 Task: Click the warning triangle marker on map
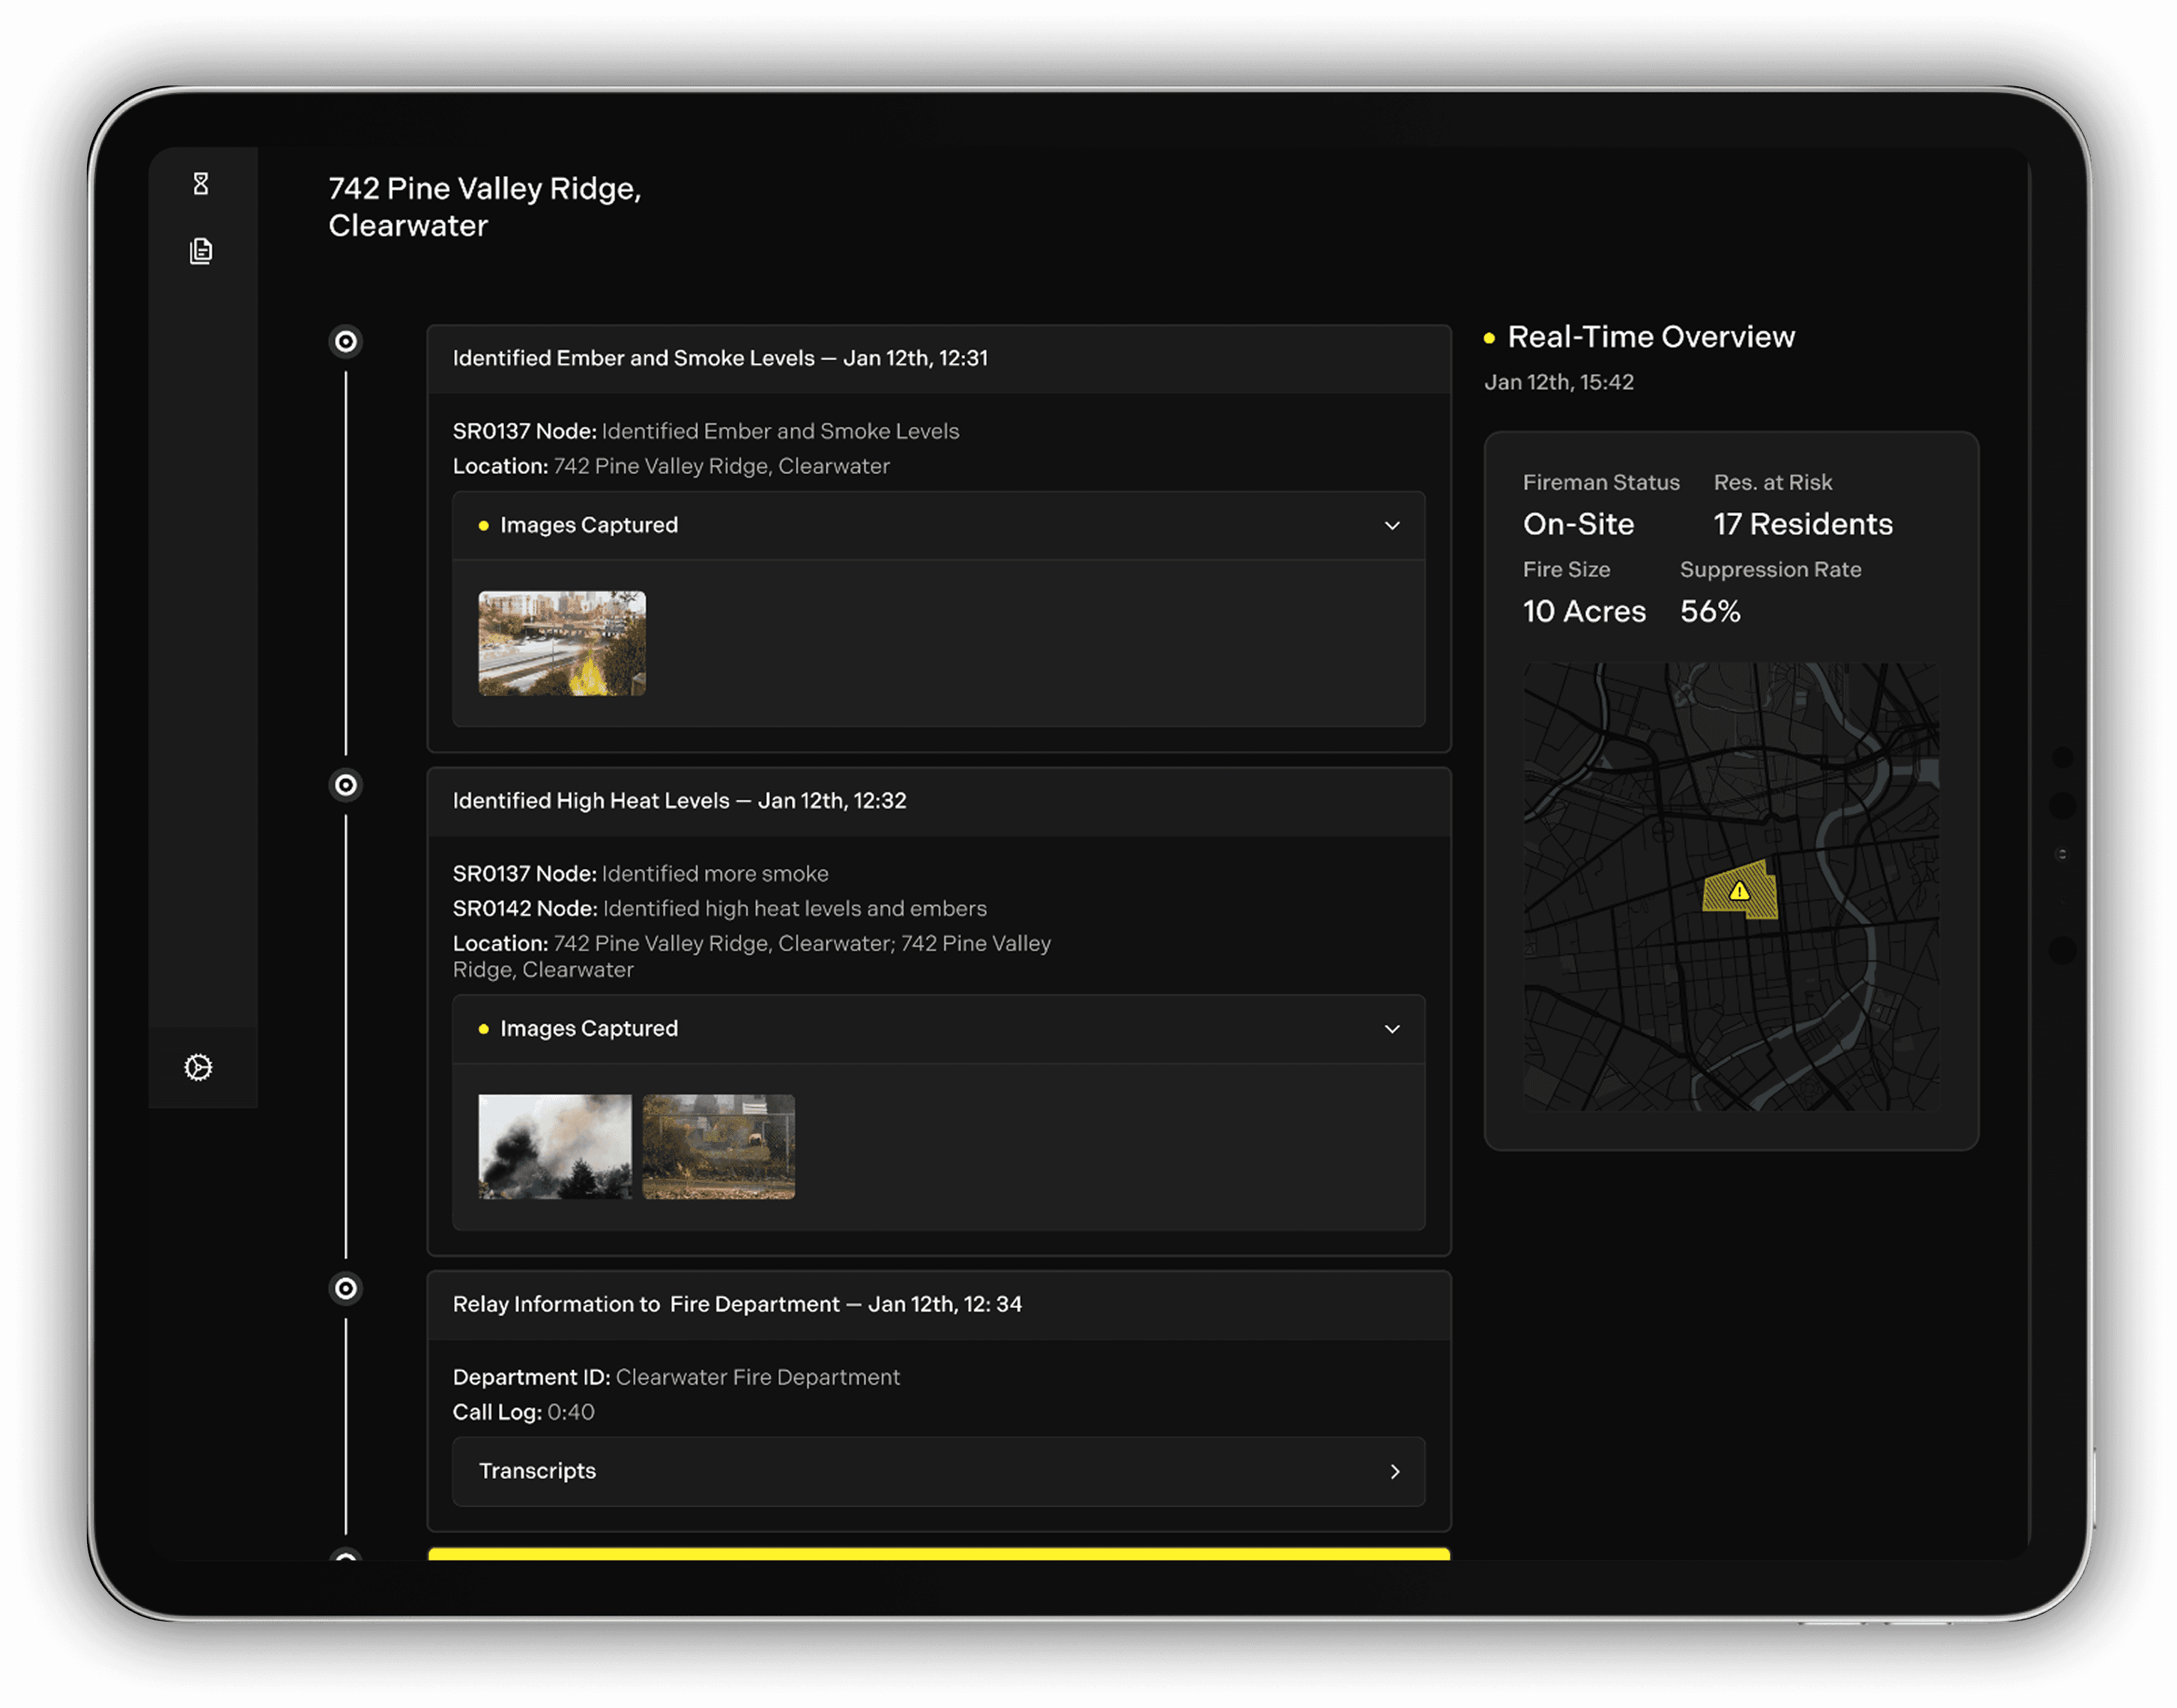[x=1740, y=891]
